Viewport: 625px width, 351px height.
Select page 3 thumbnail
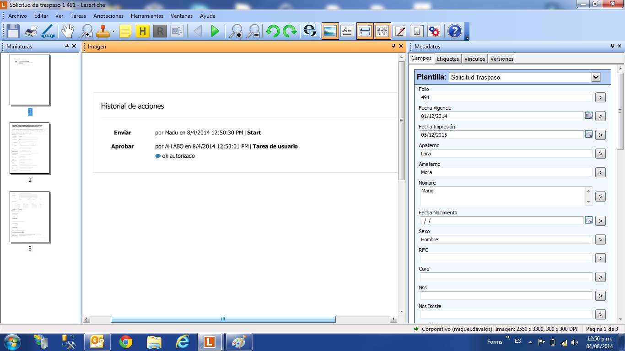coord(30,217)
